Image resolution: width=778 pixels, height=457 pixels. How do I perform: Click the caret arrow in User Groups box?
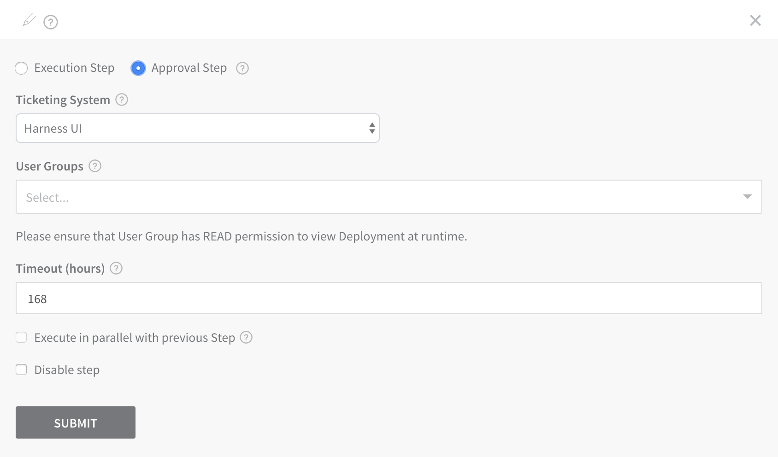tap(748, 197)
